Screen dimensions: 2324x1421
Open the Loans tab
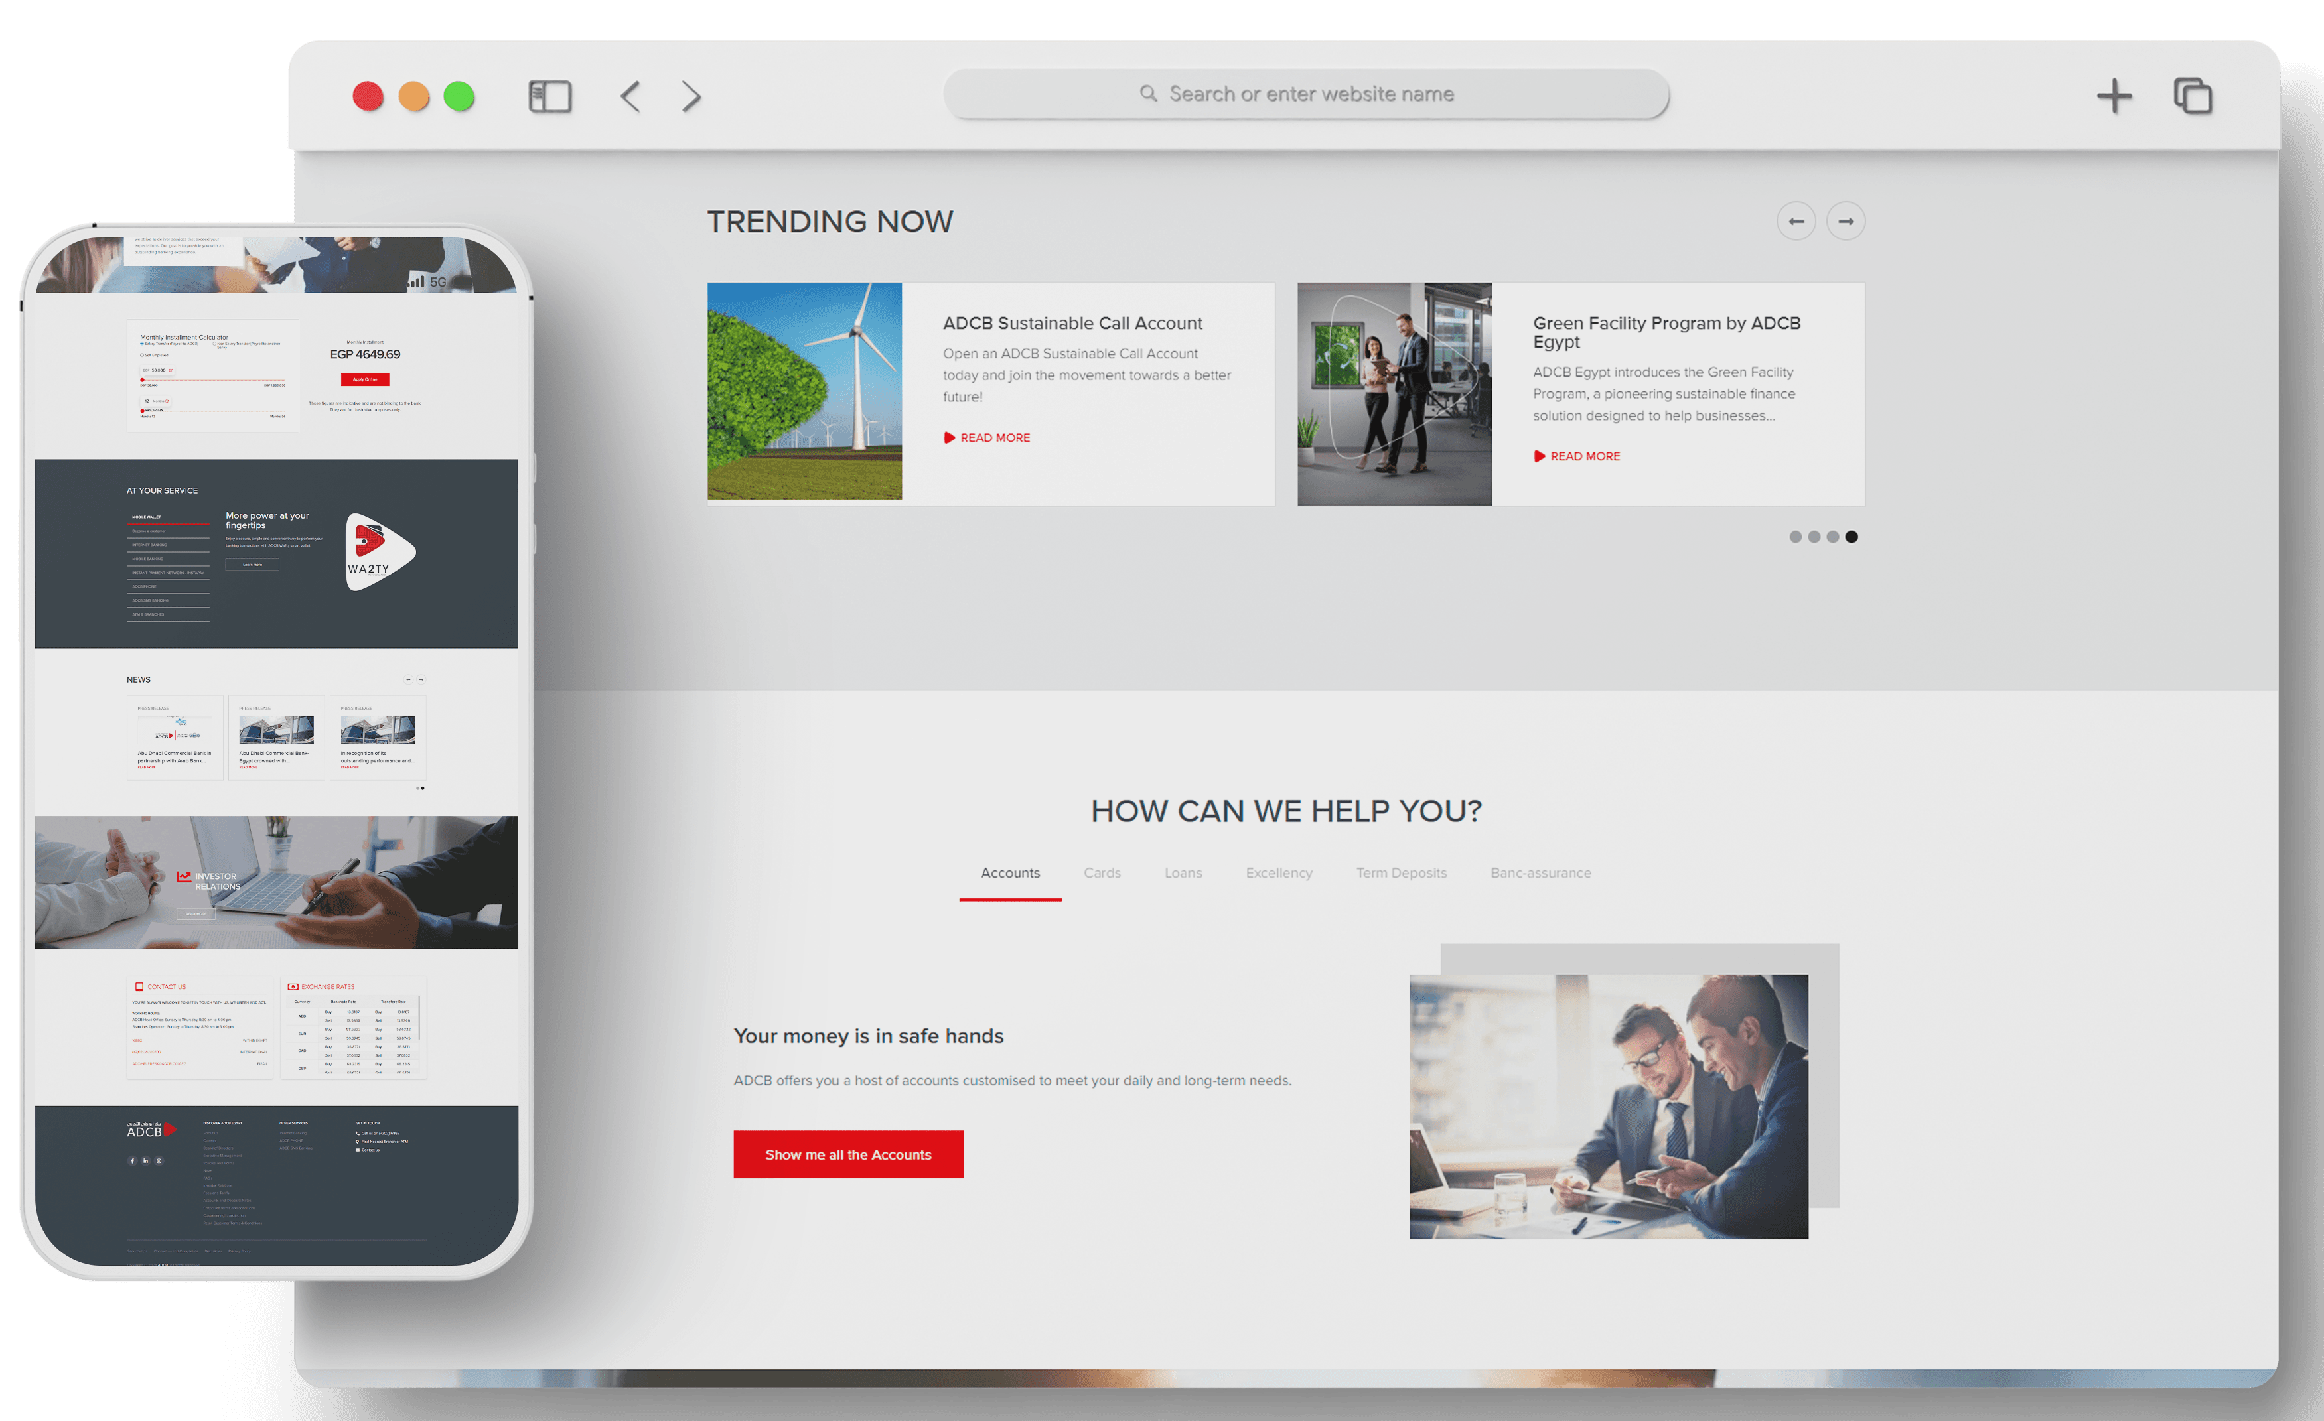click(x=1183, y=873)
